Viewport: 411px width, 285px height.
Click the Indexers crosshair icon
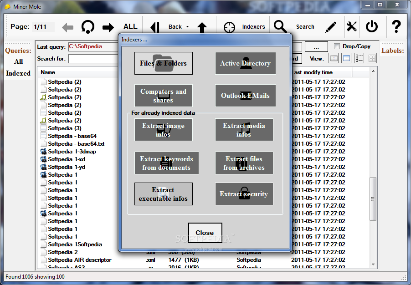[229, 27]
